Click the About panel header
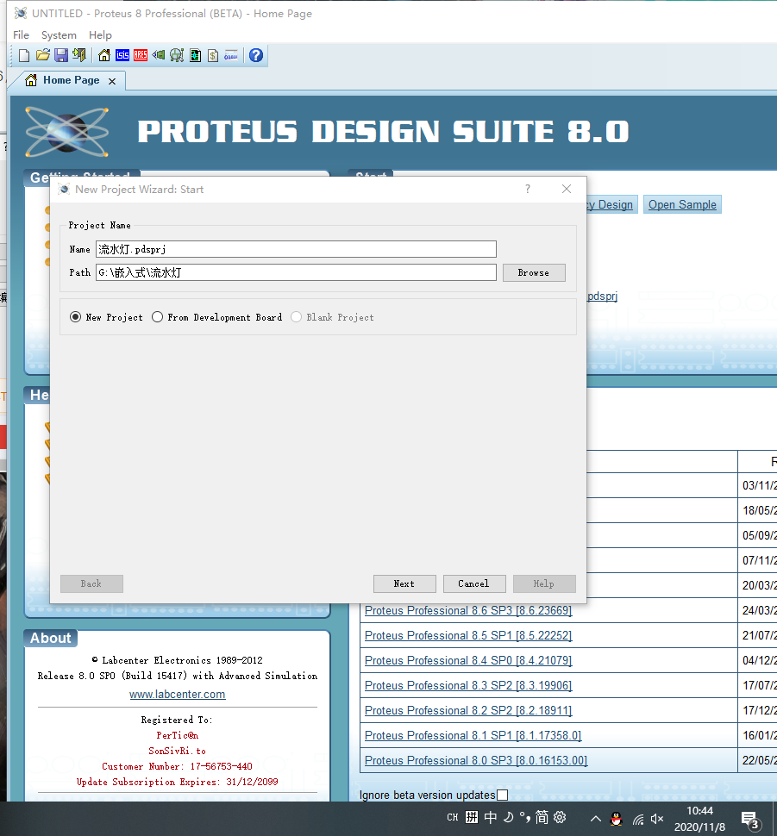The width and height of the screenshot is (777, 836). (51, 638)
